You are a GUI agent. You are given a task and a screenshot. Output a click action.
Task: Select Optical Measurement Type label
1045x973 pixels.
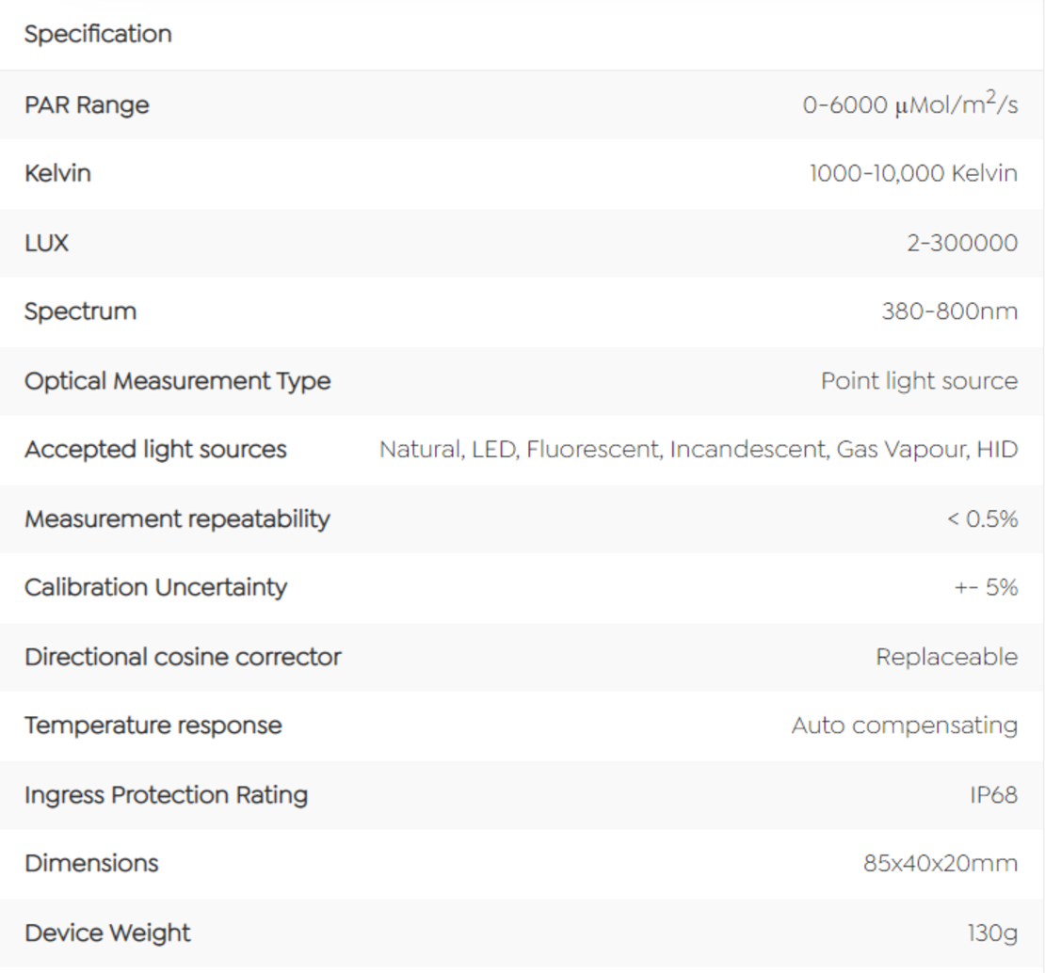tap(177, 382)
